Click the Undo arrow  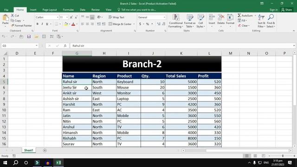(x=4, y=36)
